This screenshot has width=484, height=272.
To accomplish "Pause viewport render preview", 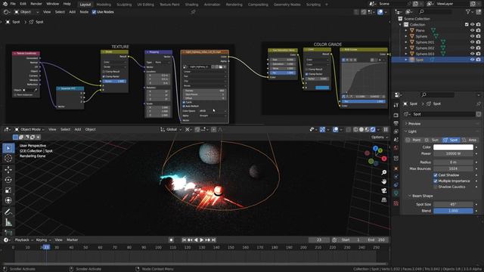I will pos(386,129).
